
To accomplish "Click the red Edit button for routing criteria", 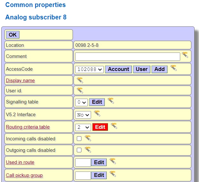I will tap(100, 127).
